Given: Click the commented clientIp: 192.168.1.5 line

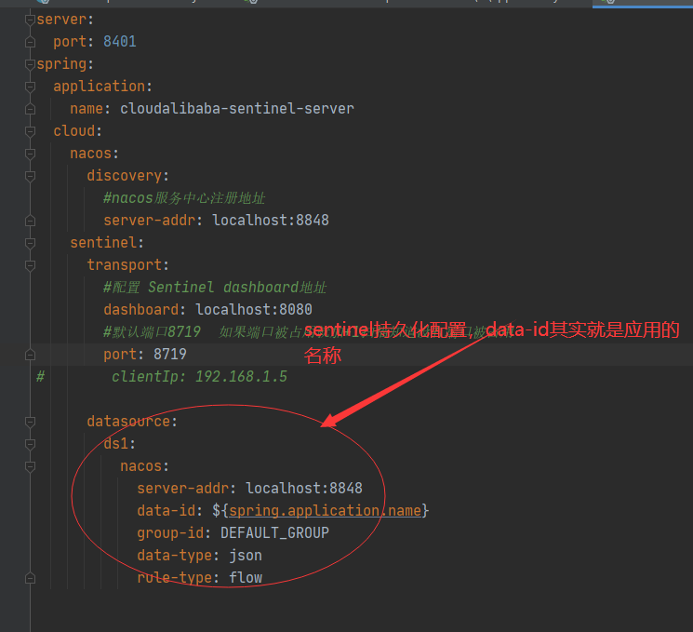Looking at the screenshot, I should pyautogui.click(x=199, y=376).
